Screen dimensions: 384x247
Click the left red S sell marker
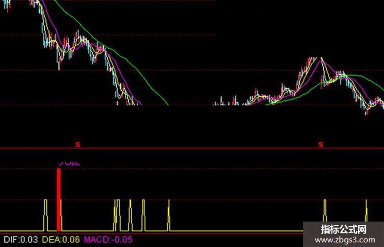point(78,144)
